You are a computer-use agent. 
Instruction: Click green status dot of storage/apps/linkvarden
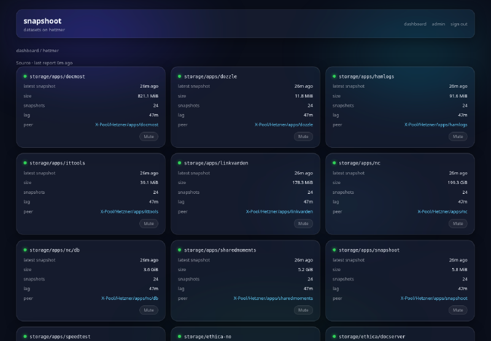(x=179, y=163)
